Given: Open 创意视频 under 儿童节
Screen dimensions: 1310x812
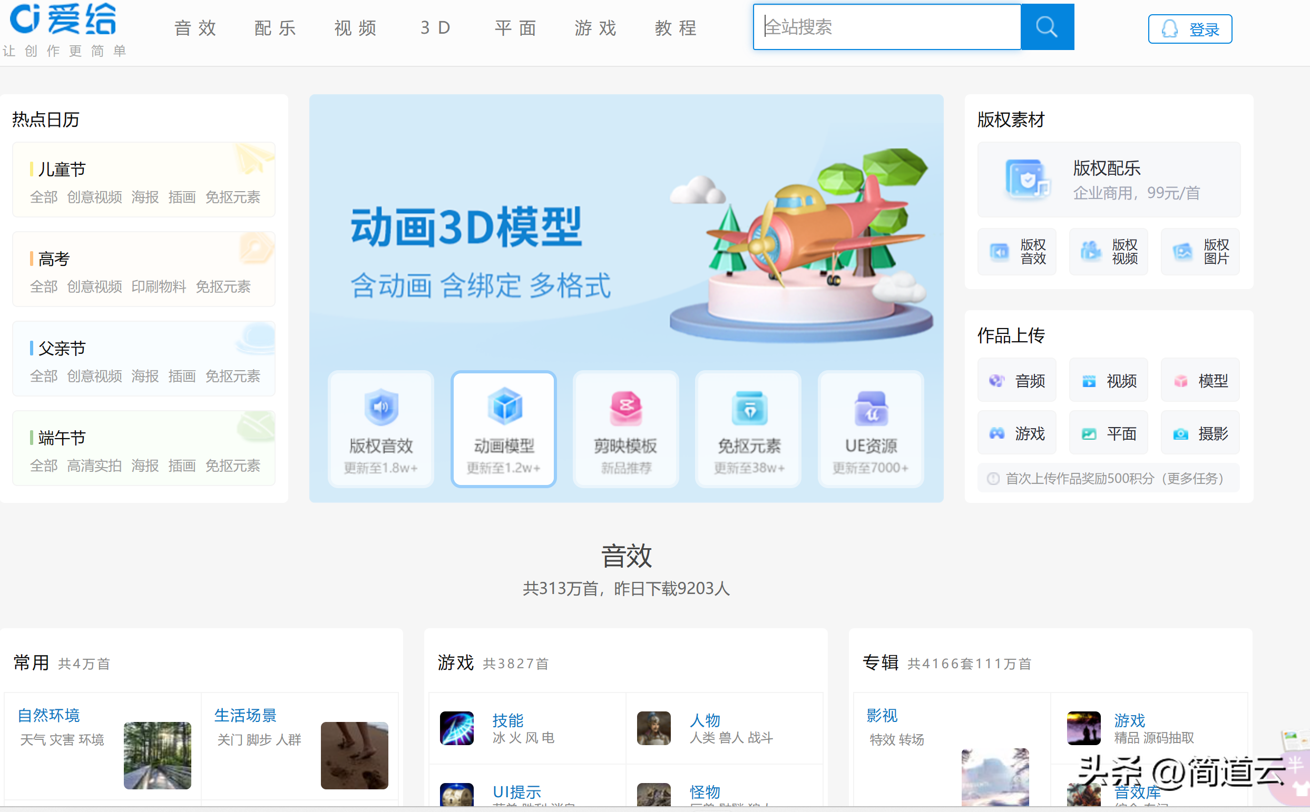Looking at the screenshot, I should pyautogui.click(x=94, y=197).
